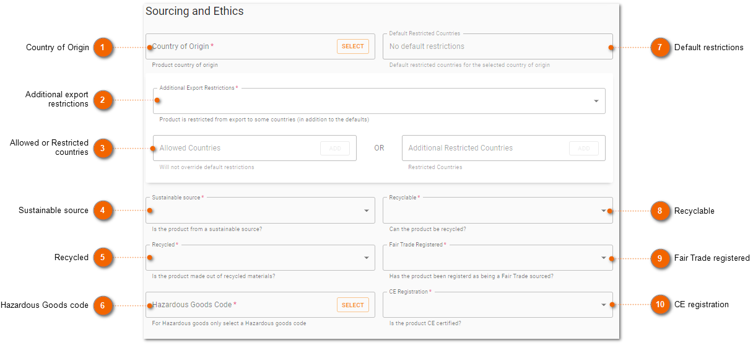Click the orange number 7 callout marker

(x=660, y=47)
